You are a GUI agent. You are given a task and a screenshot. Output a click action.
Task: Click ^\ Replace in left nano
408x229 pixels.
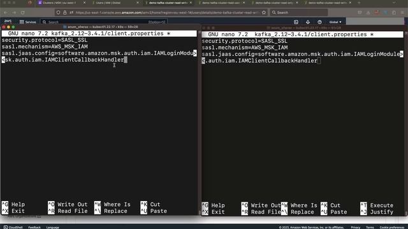[111, 211]
